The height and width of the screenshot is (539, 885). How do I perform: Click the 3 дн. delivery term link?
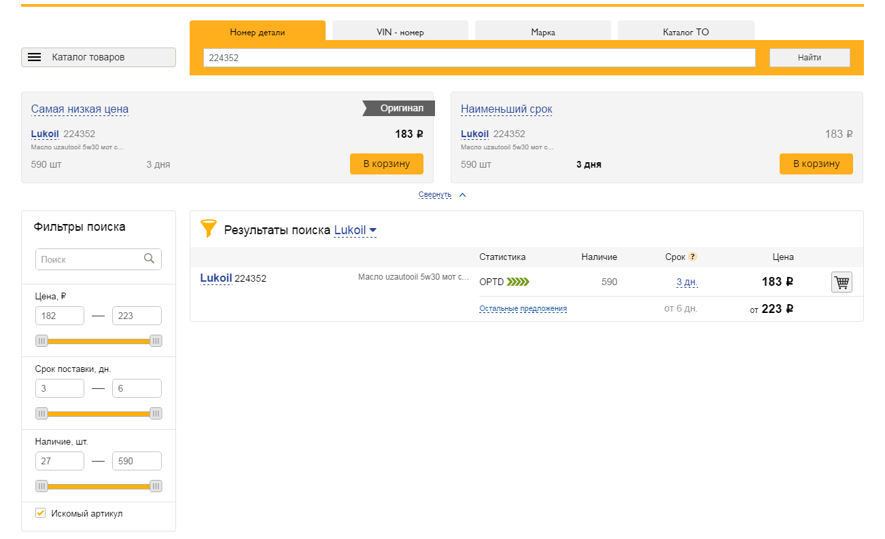[687, 282]
